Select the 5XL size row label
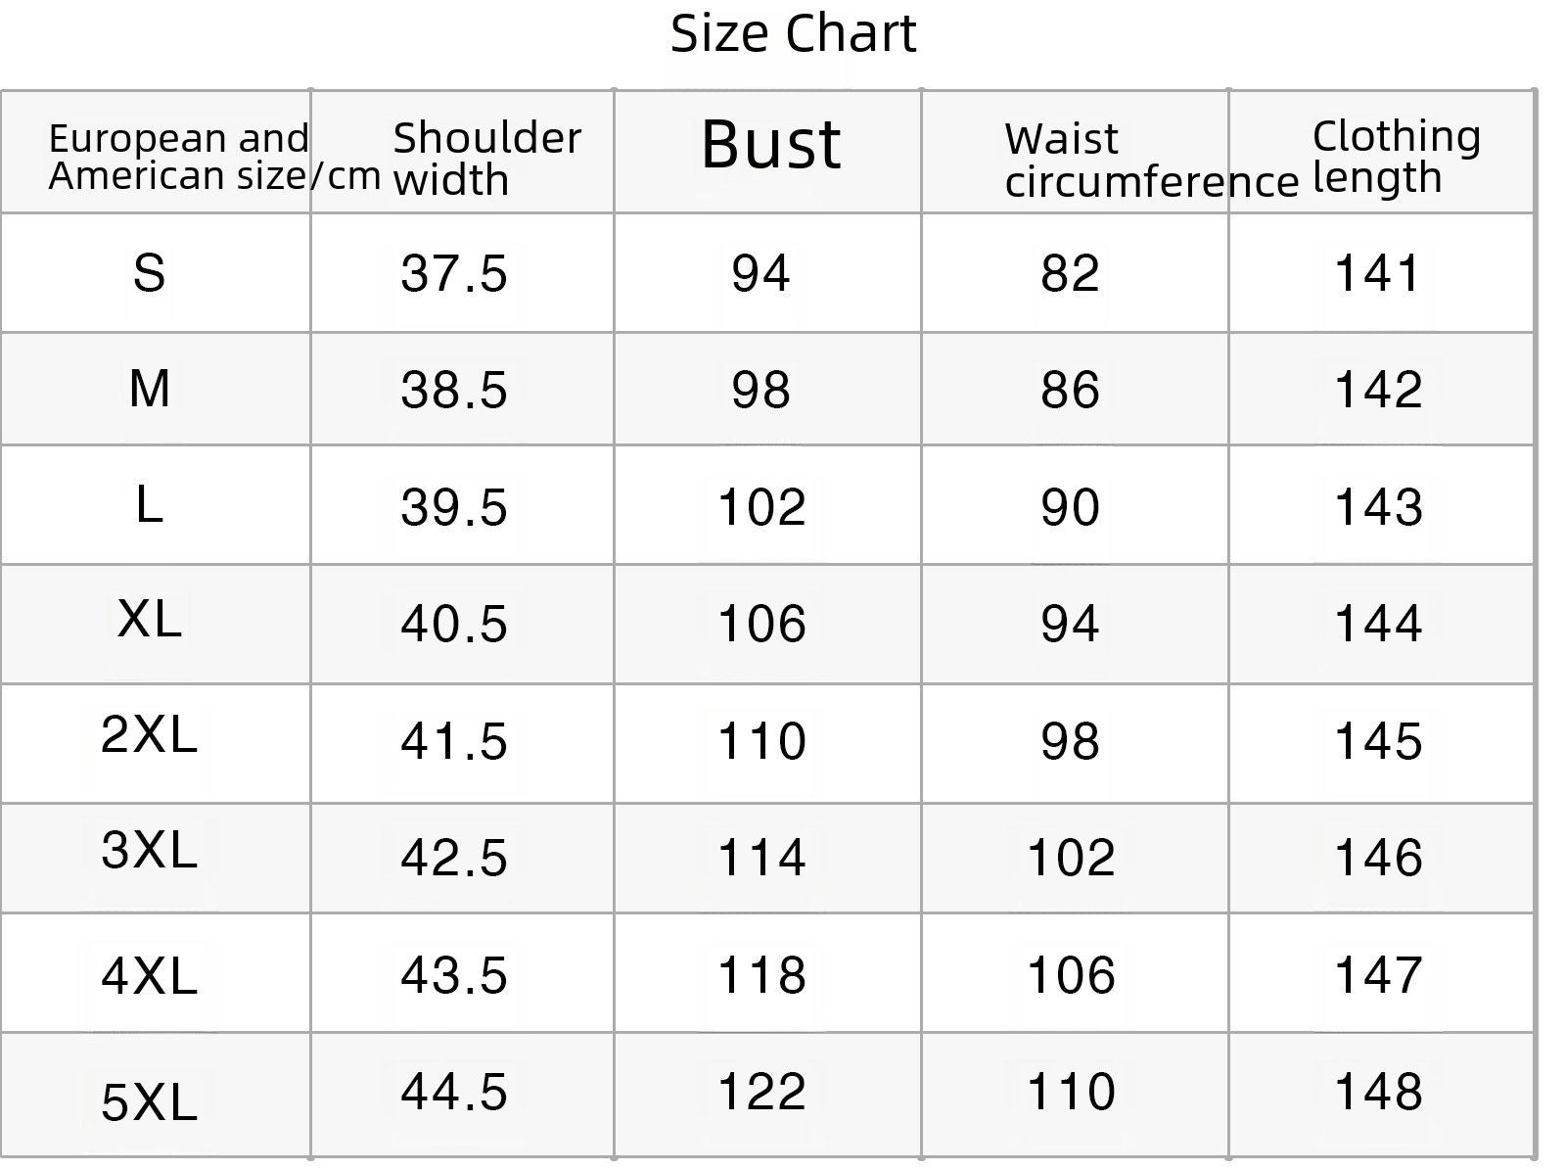Image resolution: width=1565 pixels, height=1169 pixels. click(149, 1101)
